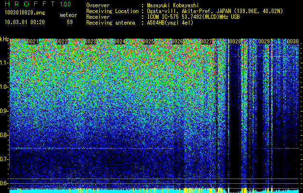Click the Receiving antenna field label
The height and width of the screenshot is (193, 303).
click(x=111, y=23)
